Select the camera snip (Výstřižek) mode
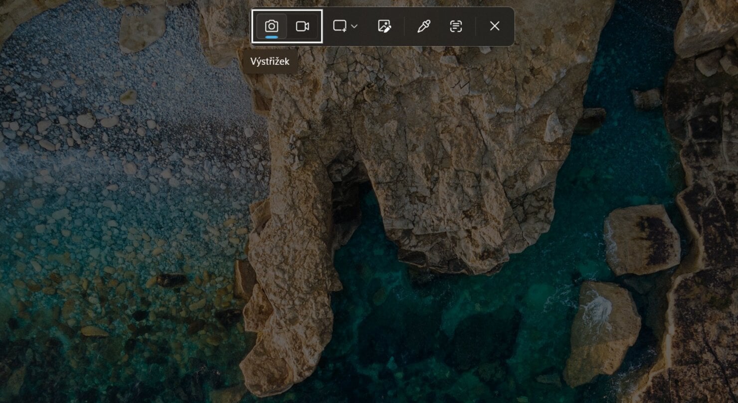 click(271, 26)
